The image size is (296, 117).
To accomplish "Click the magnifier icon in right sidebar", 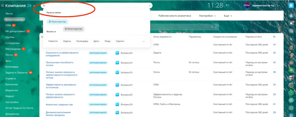I will click(x=291, y=39).
